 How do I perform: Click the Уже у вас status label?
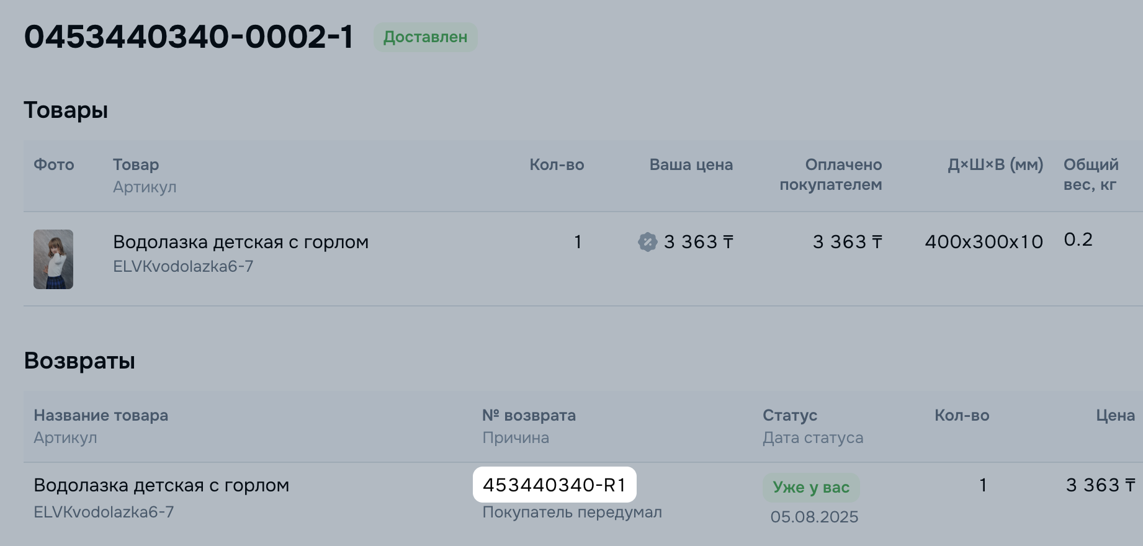click(x=811, y=488)
